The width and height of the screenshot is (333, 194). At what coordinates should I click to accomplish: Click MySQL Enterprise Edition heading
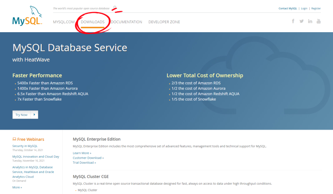click(97, 139)
